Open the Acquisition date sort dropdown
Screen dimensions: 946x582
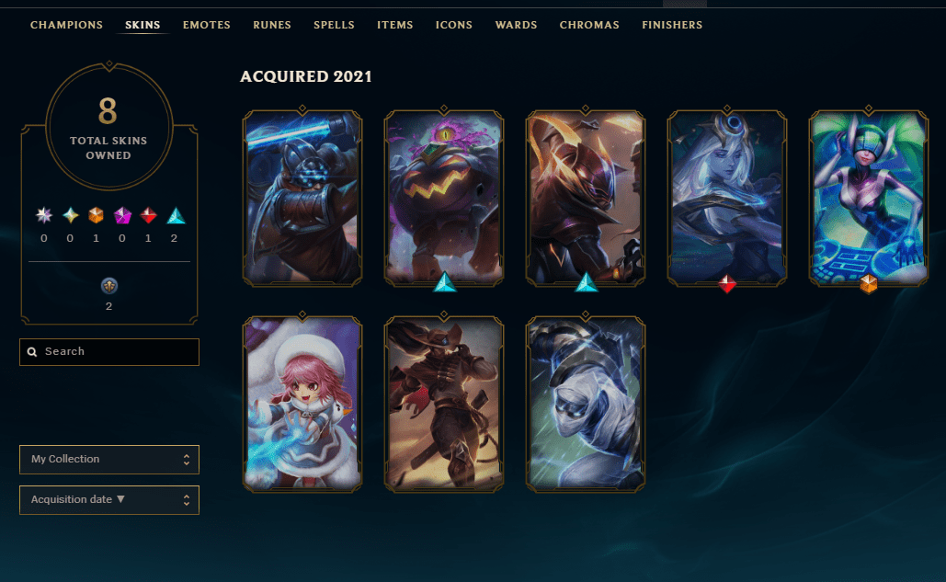point(109,500)
